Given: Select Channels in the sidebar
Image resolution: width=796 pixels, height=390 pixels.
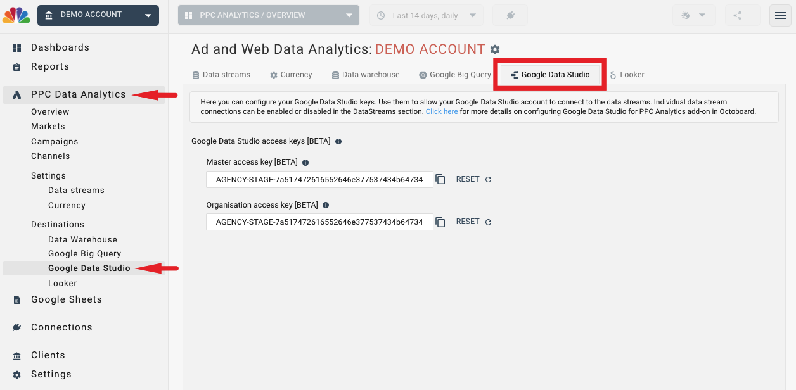Looking at the screenshot, I should 51,156.
